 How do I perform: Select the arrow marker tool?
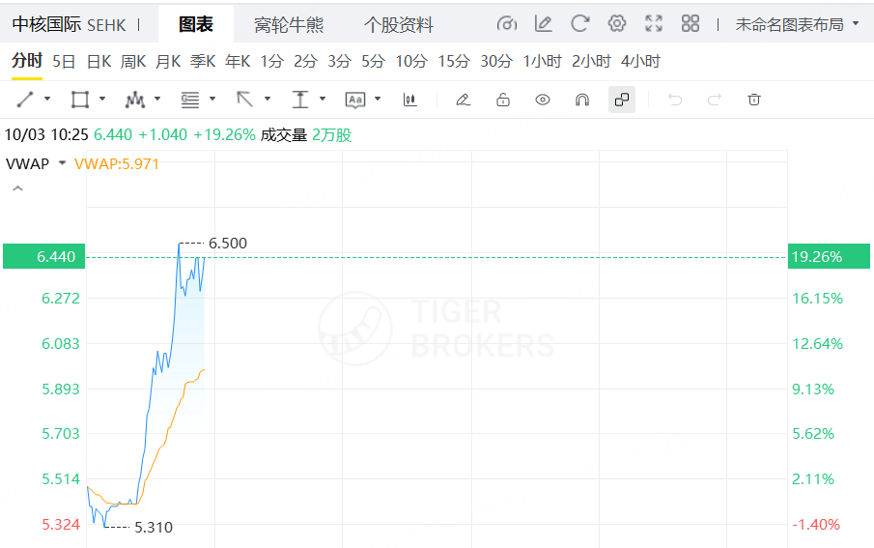244,100
